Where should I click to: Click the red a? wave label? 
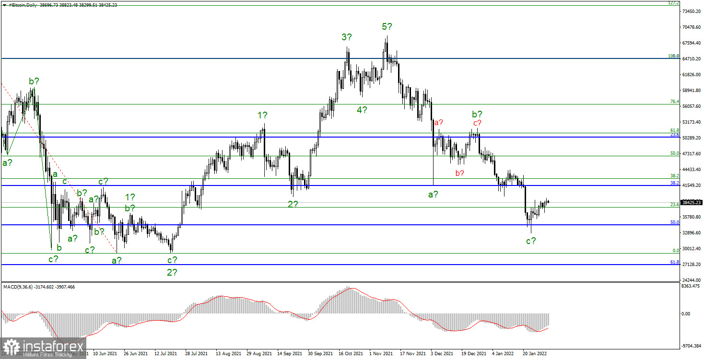[439, 123]
